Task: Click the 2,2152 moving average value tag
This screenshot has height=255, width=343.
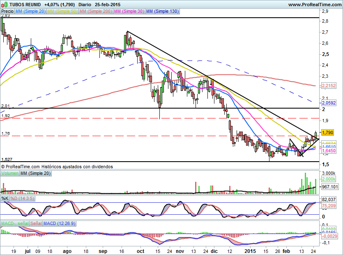Action: tap(329, 86)
